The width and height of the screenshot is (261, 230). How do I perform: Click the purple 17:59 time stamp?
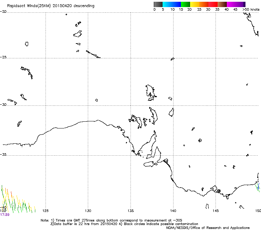coord(5,215)
